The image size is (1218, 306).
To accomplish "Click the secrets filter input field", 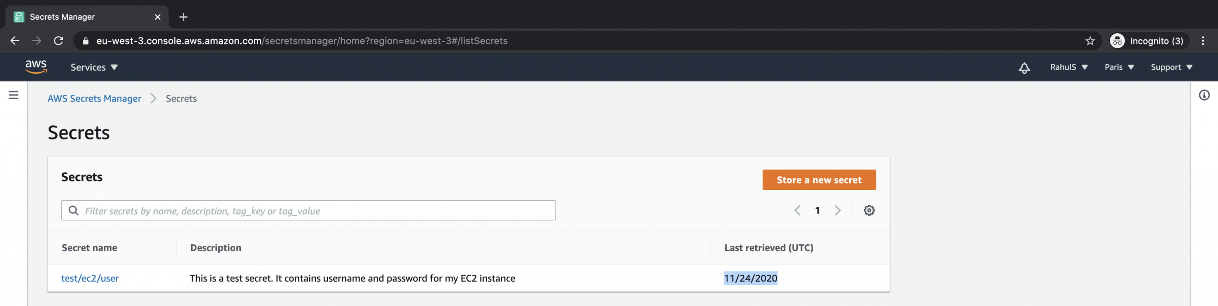I will [307, 210].
